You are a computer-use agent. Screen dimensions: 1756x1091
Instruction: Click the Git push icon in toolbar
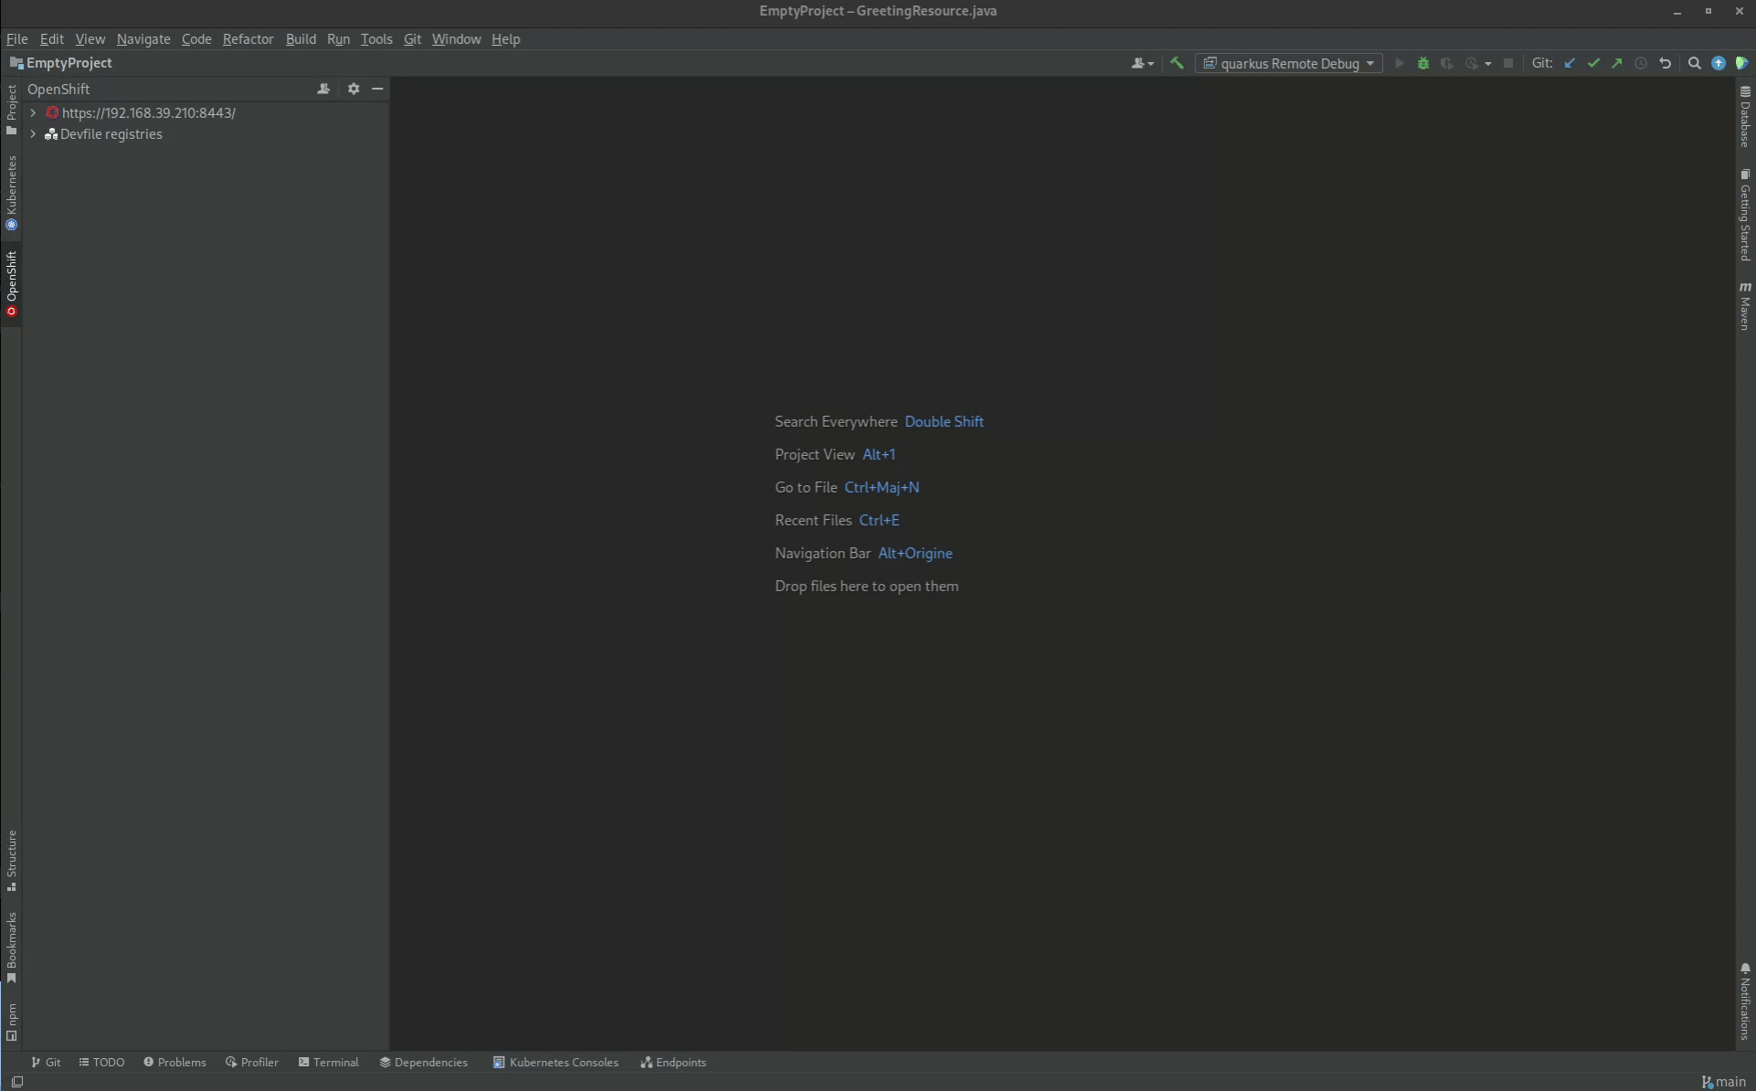pyautogui.click(x=1619, y=63)
